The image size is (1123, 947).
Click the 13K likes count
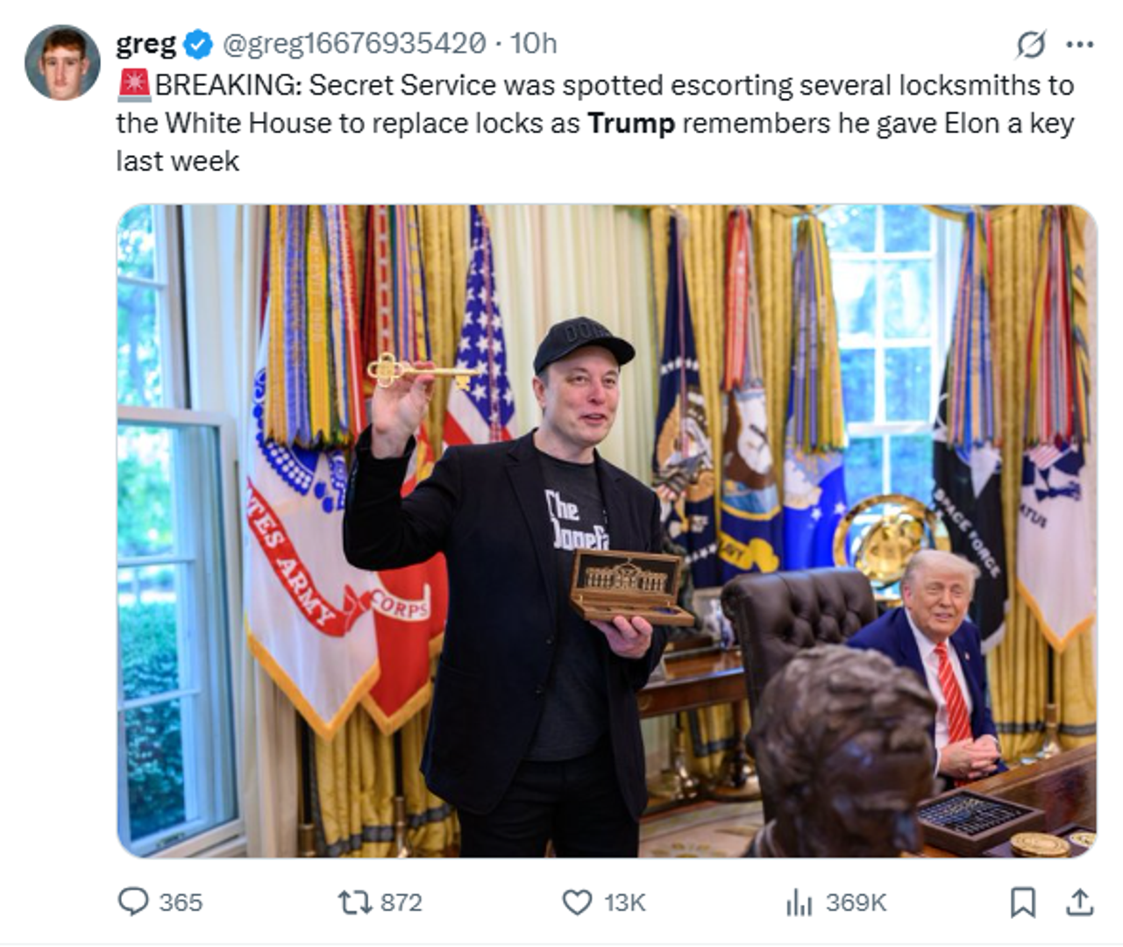(625, 902)
